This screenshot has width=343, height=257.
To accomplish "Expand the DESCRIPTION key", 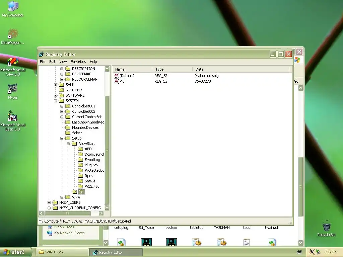I will (x=62, y=69).
